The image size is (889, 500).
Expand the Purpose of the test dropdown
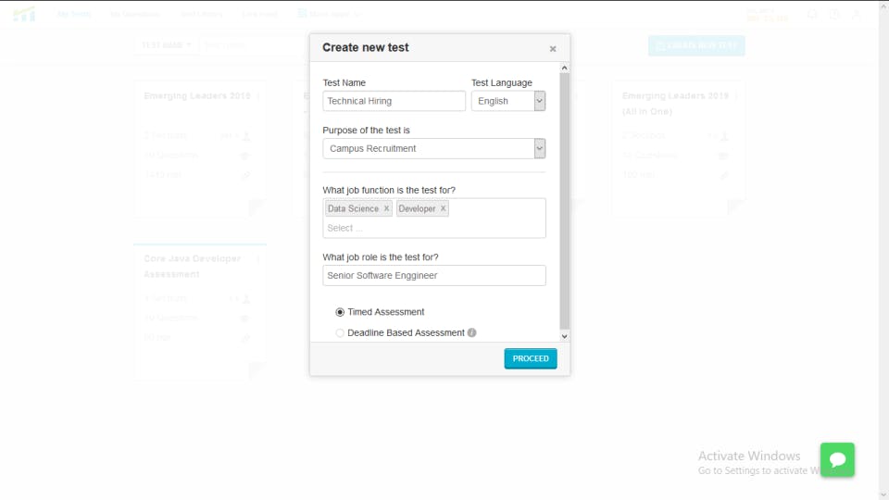point(433,148)
